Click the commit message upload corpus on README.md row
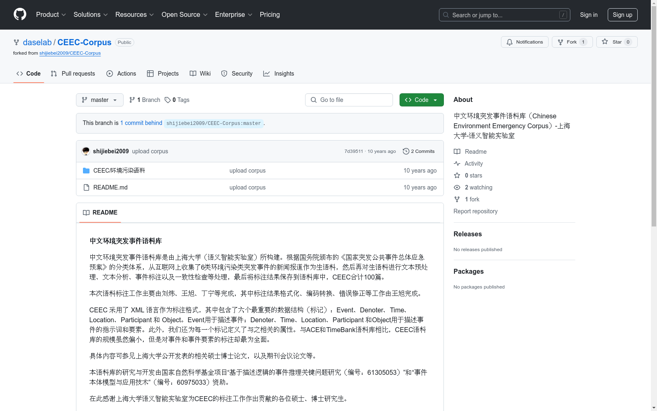This screenshot has height=411, width=657. click(x=248, y=187)
